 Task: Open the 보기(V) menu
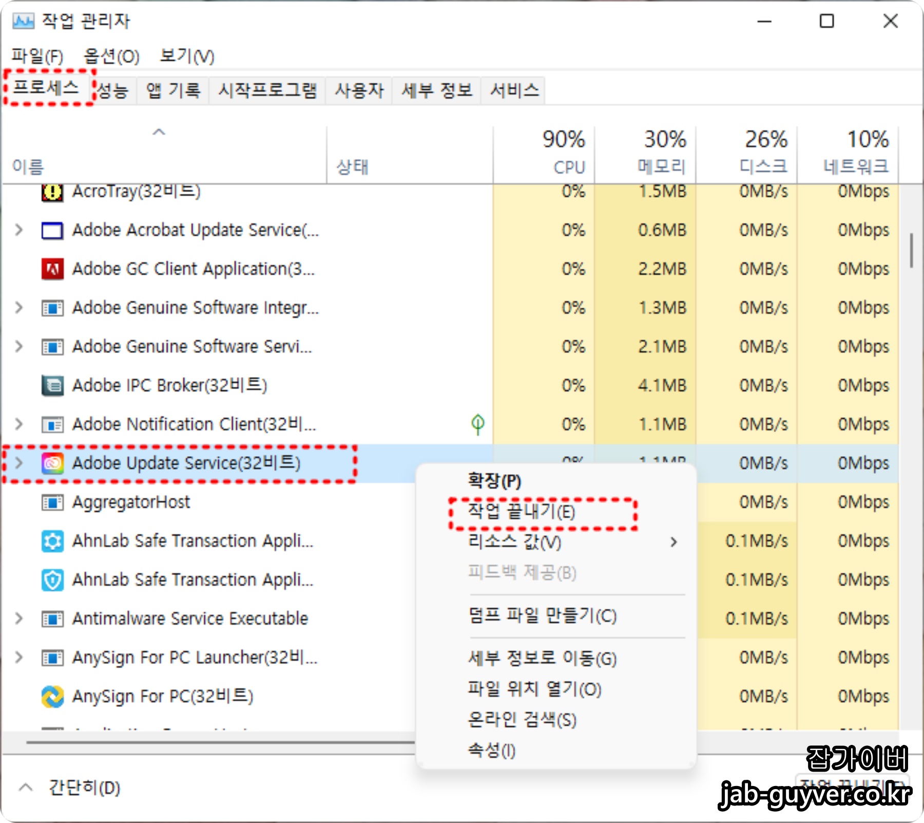coord(187,56)
